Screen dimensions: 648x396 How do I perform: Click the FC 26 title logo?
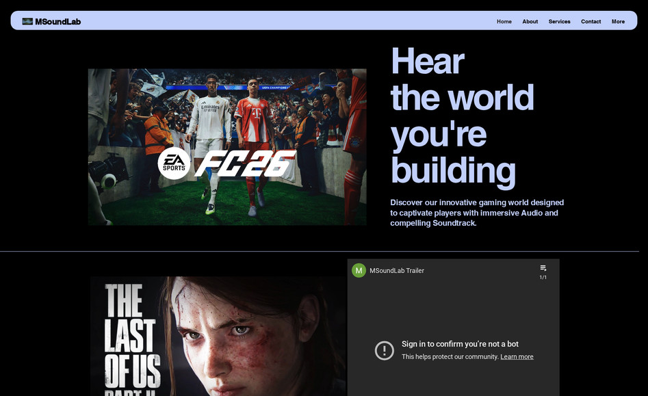[x=245, y=163]
